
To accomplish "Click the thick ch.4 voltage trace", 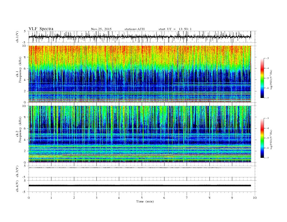I will (x=140, y=186).
